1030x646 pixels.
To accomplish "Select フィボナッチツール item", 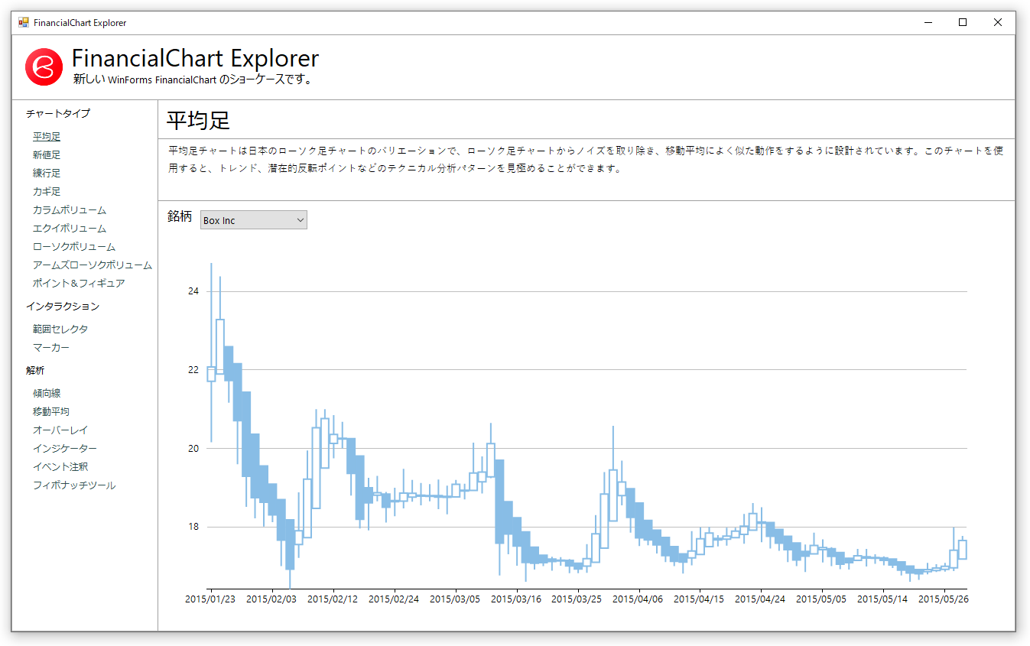I will [x=74, y=485].
